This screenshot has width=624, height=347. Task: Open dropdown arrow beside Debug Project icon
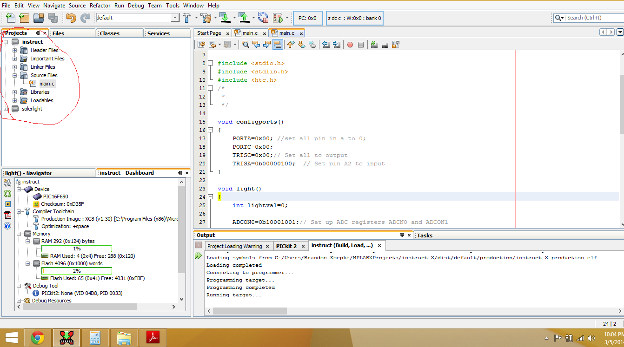[x=287, y=18]
